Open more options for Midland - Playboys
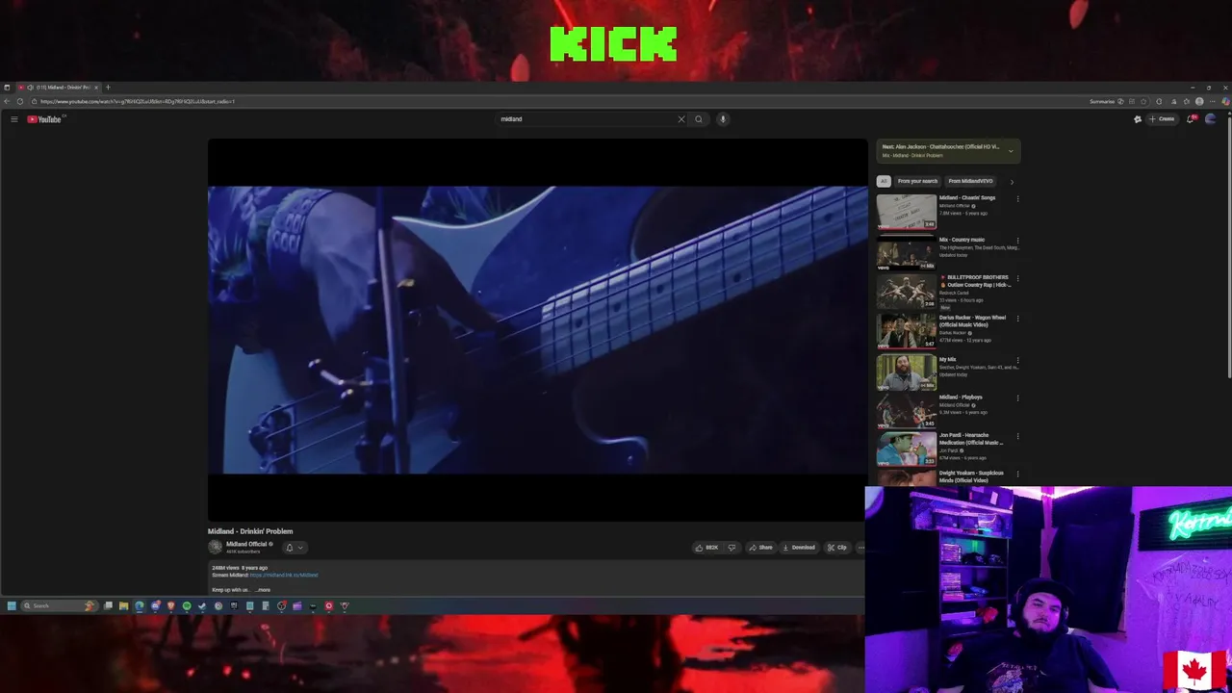Image resolution: width=1232 pixels, height=693 pixels. point(1017,398)
